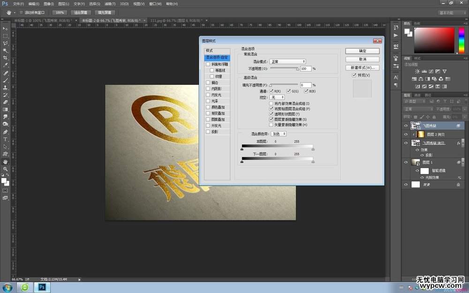Click the 取消 button
469x293 pixels.
(362, 60)
